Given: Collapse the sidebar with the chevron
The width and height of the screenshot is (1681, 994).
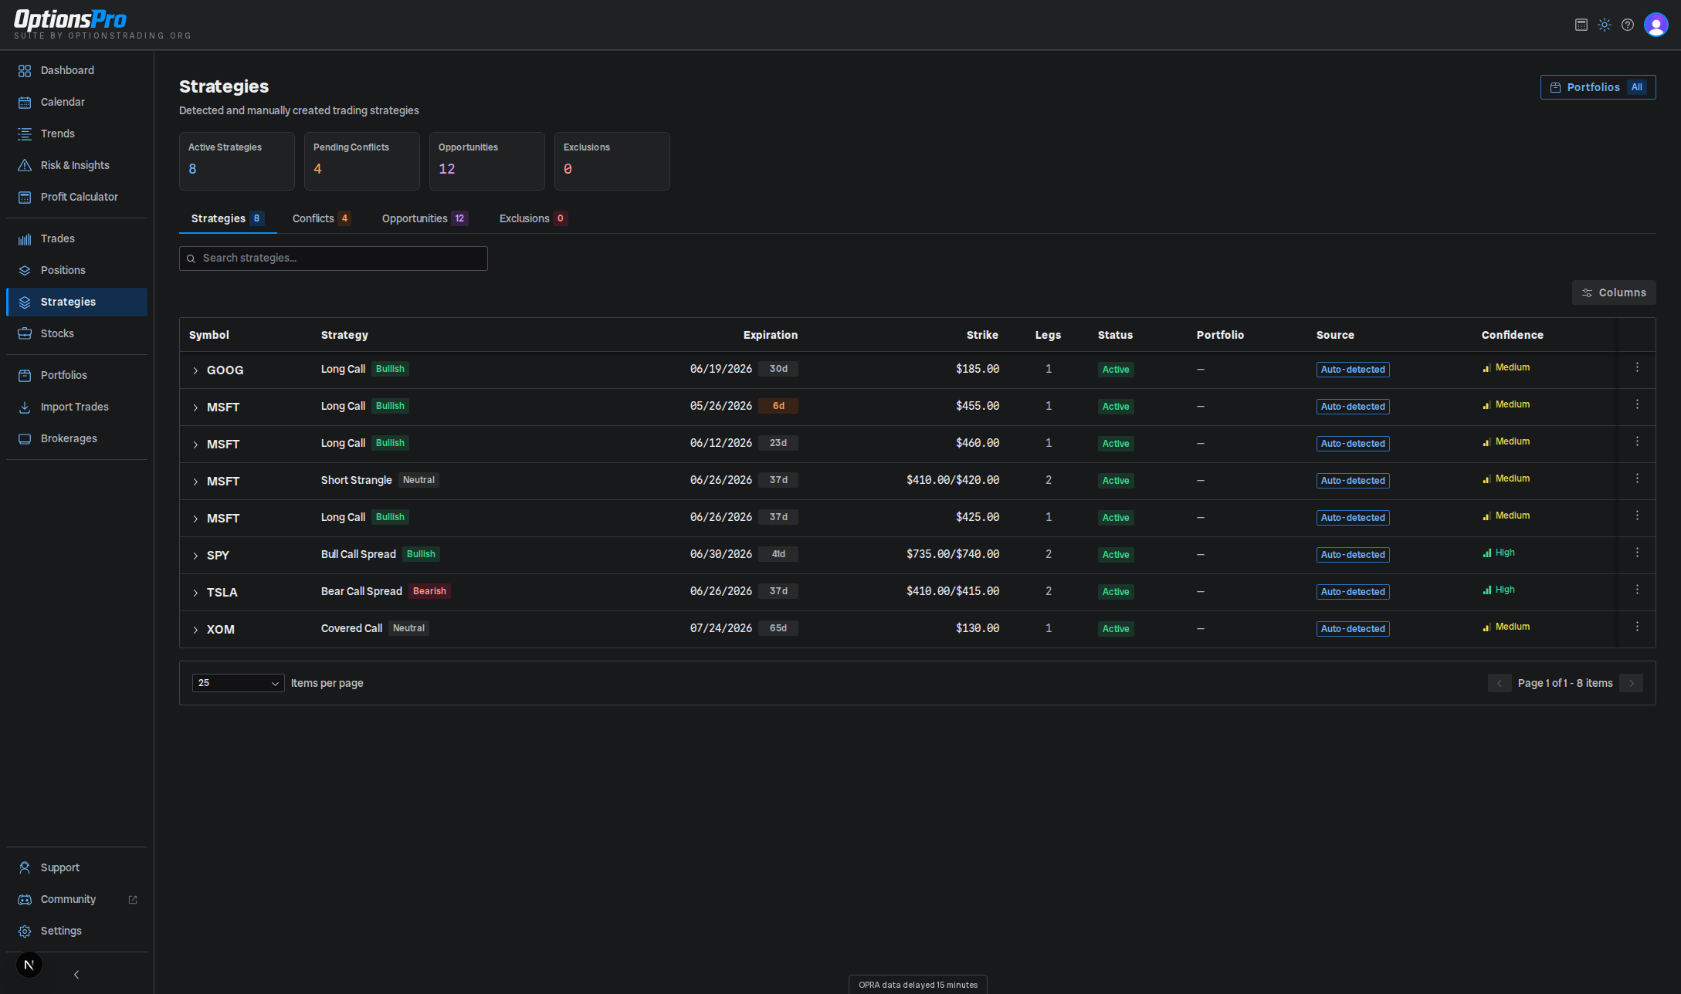Looking at the screenshot, I should pyautogui.click(x=76, y=975).
